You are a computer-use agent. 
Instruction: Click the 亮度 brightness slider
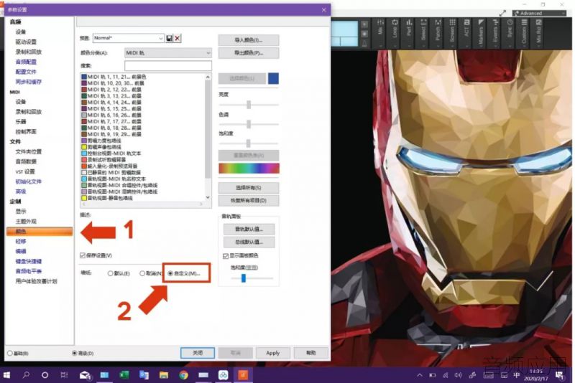tap(249, 105)
